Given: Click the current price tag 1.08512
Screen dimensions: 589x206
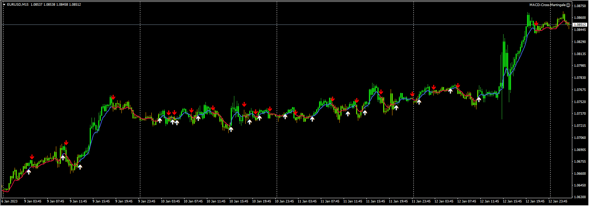Looking at the screenshot, I should [580, 25].
